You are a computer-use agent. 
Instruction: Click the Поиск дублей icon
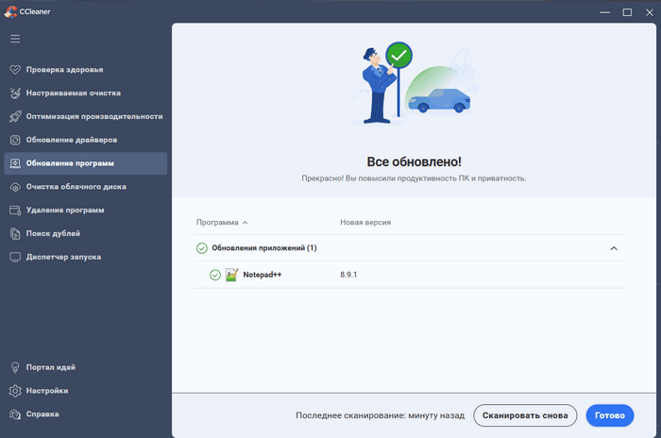(15, 233)
